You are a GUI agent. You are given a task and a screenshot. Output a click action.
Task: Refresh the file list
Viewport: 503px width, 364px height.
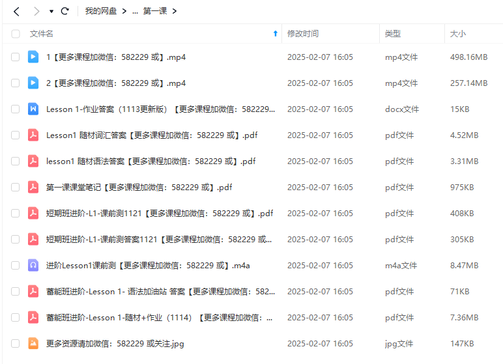click(x=65, y=11)
